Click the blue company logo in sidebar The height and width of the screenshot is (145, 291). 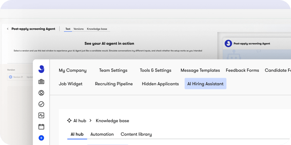tap(41, 69)
